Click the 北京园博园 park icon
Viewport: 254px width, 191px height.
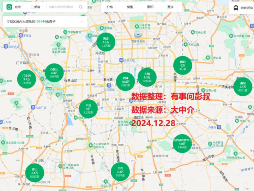(58, 95)
